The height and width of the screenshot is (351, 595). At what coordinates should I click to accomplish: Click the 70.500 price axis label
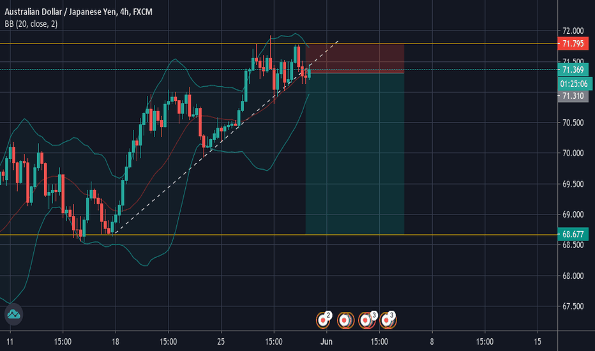(x=573, y=123)
